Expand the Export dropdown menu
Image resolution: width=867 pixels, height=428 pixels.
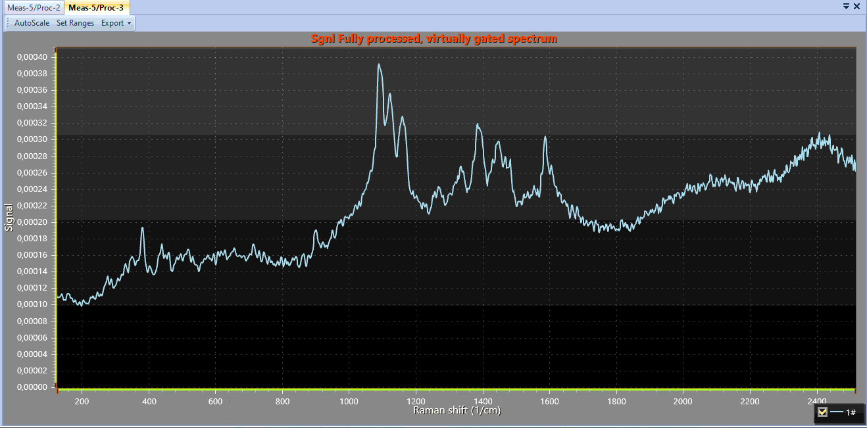click(x=116, y=23)
